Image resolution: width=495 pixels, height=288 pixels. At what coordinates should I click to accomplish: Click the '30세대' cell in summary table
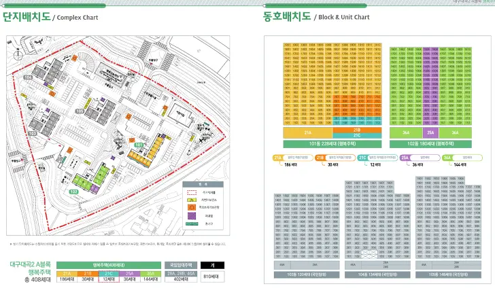tap(88, 279)
